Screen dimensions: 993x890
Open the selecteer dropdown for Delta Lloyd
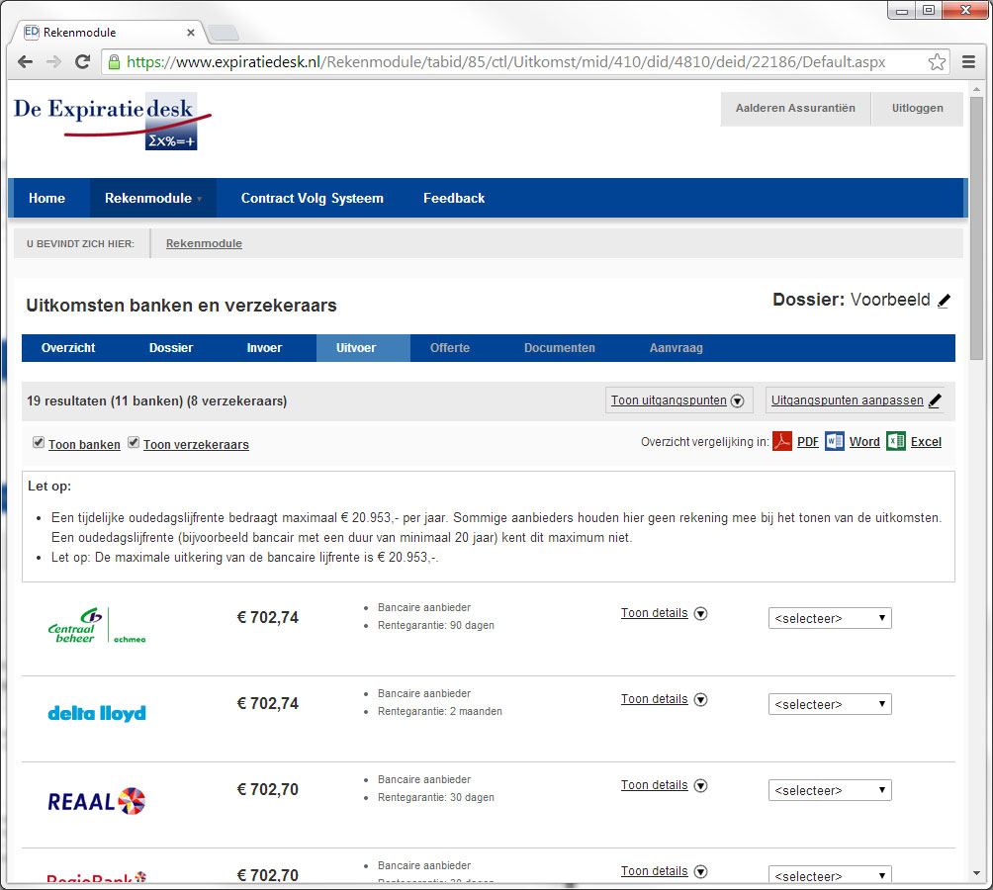(830, 704)
